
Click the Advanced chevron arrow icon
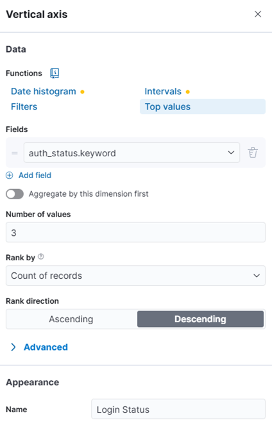pos(13,347)
